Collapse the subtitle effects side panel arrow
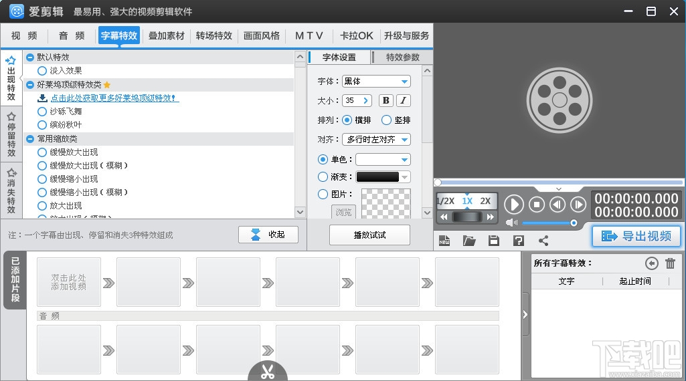The image size is (686, 381). point(525,315)
